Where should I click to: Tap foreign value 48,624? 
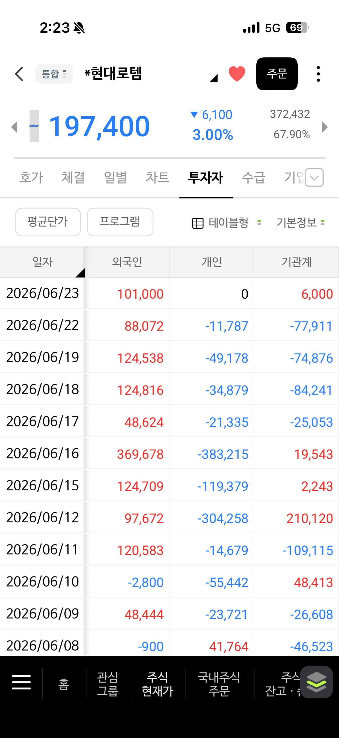(x=144, y=422)
